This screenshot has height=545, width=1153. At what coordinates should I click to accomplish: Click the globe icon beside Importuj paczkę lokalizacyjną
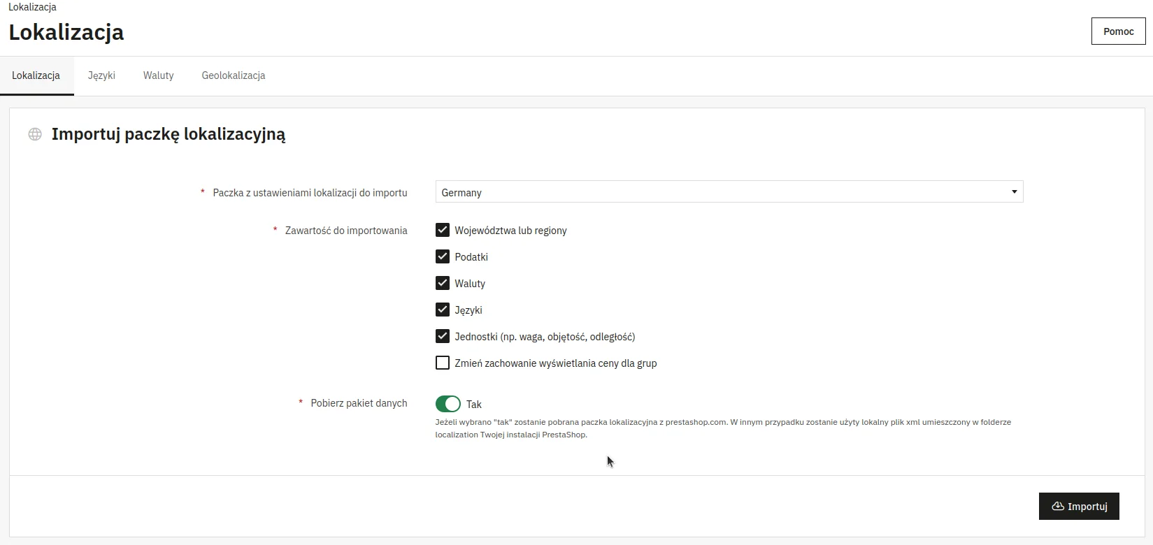pyautogui.click(x=35, y=134)
